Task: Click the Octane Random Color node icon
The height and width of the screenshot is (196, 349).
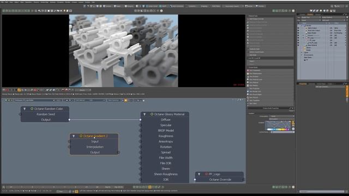Action: 32,109
